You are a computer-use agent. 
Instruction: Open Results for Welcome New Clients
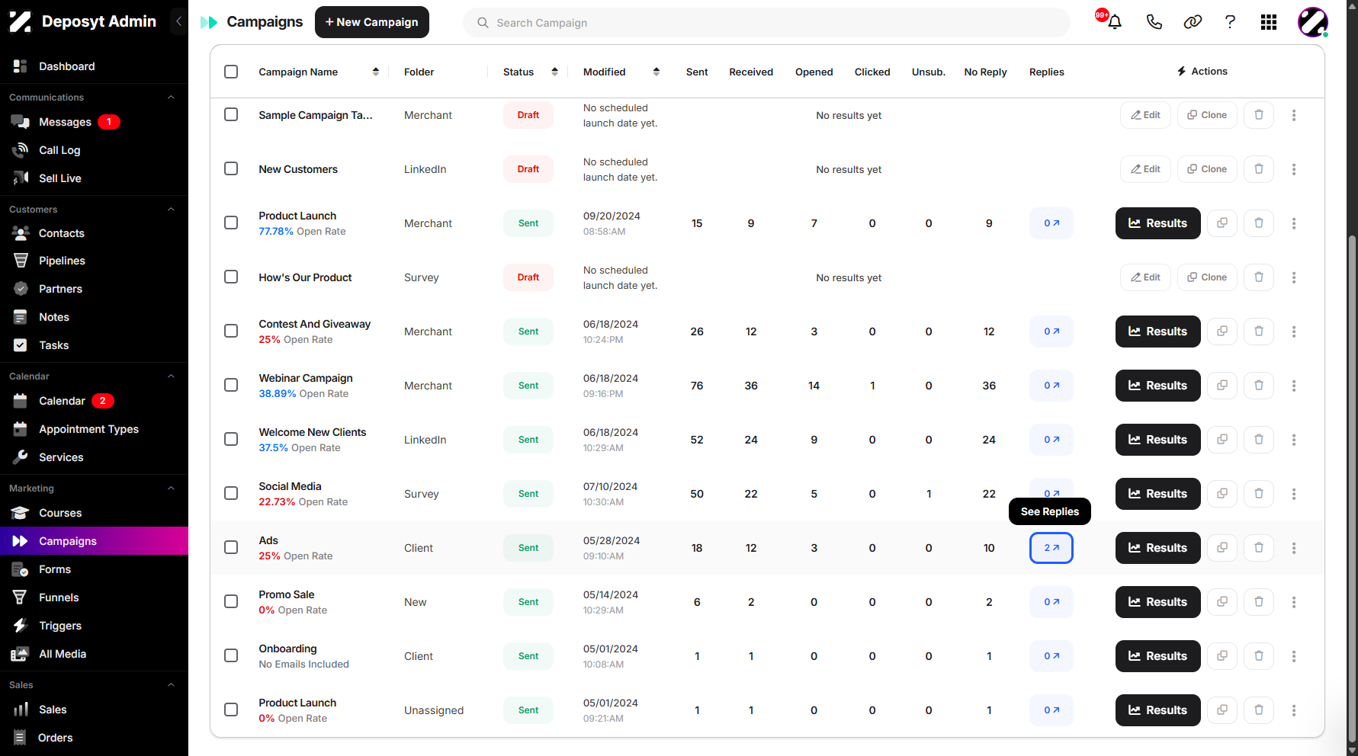1157,440
